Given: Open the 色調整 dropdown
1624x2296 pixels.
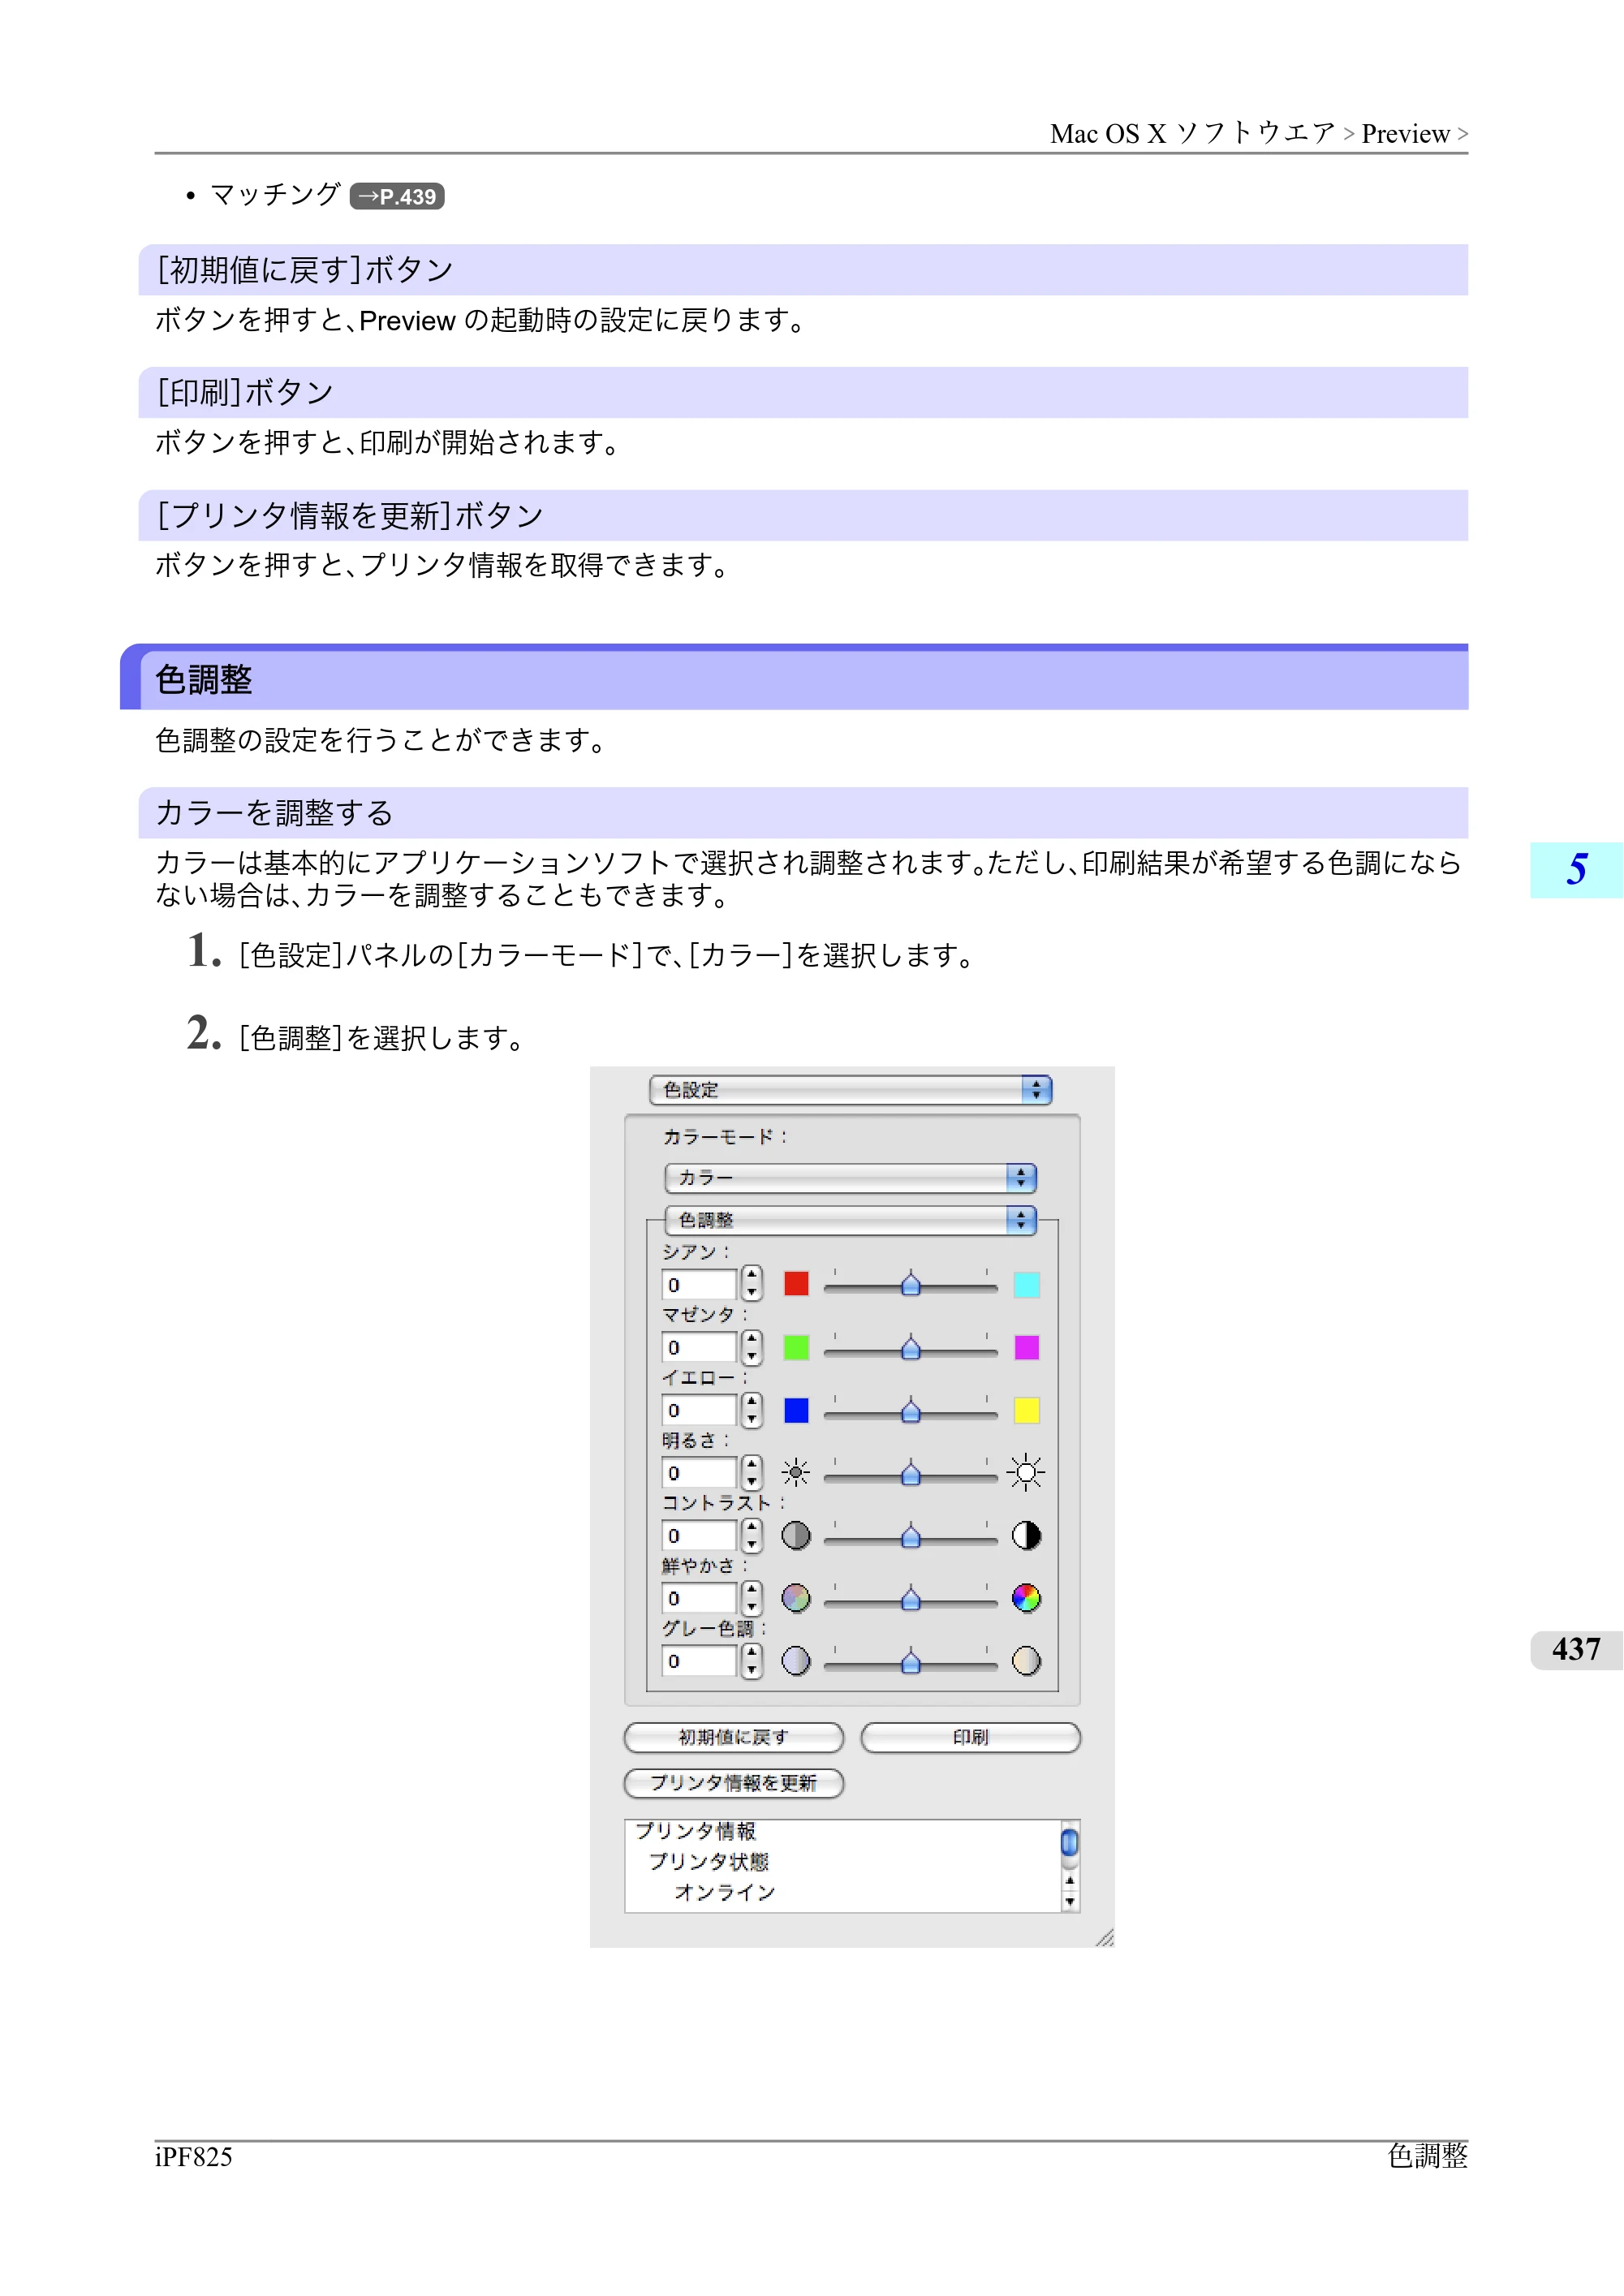Looking at the screenshot, I should tap(850, 1220).
